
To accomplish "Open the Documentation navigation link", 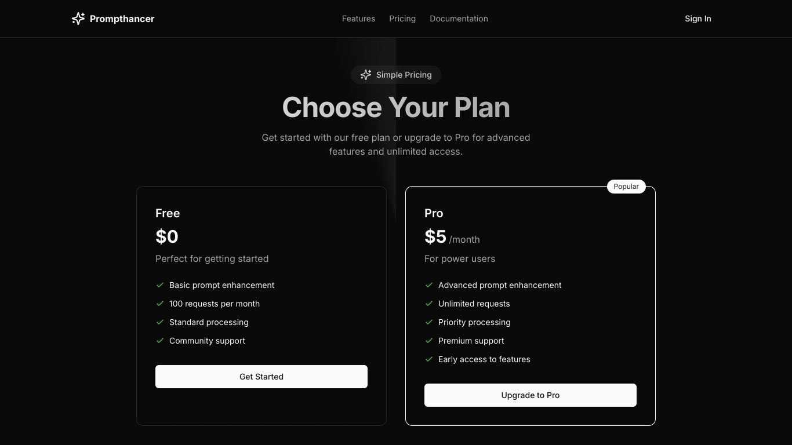I will [459, 19].
